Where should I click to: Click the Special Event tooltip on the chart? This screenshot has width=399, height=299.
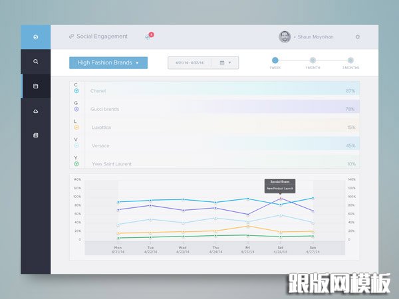coord(280,186)
